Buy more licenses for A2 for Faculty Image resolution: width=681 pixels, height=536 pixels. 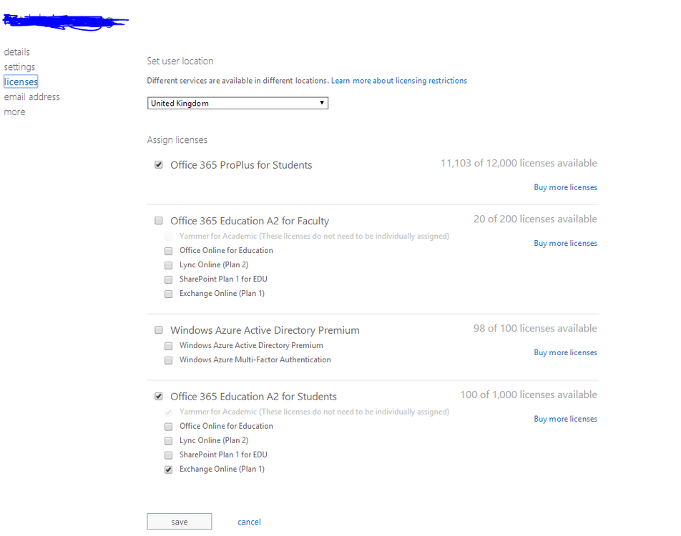[565, 244]
